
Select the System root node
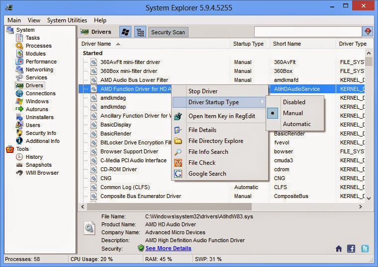coord(25,30)
